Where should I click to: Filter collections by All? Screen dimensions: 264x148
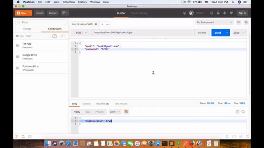(17, 36)
